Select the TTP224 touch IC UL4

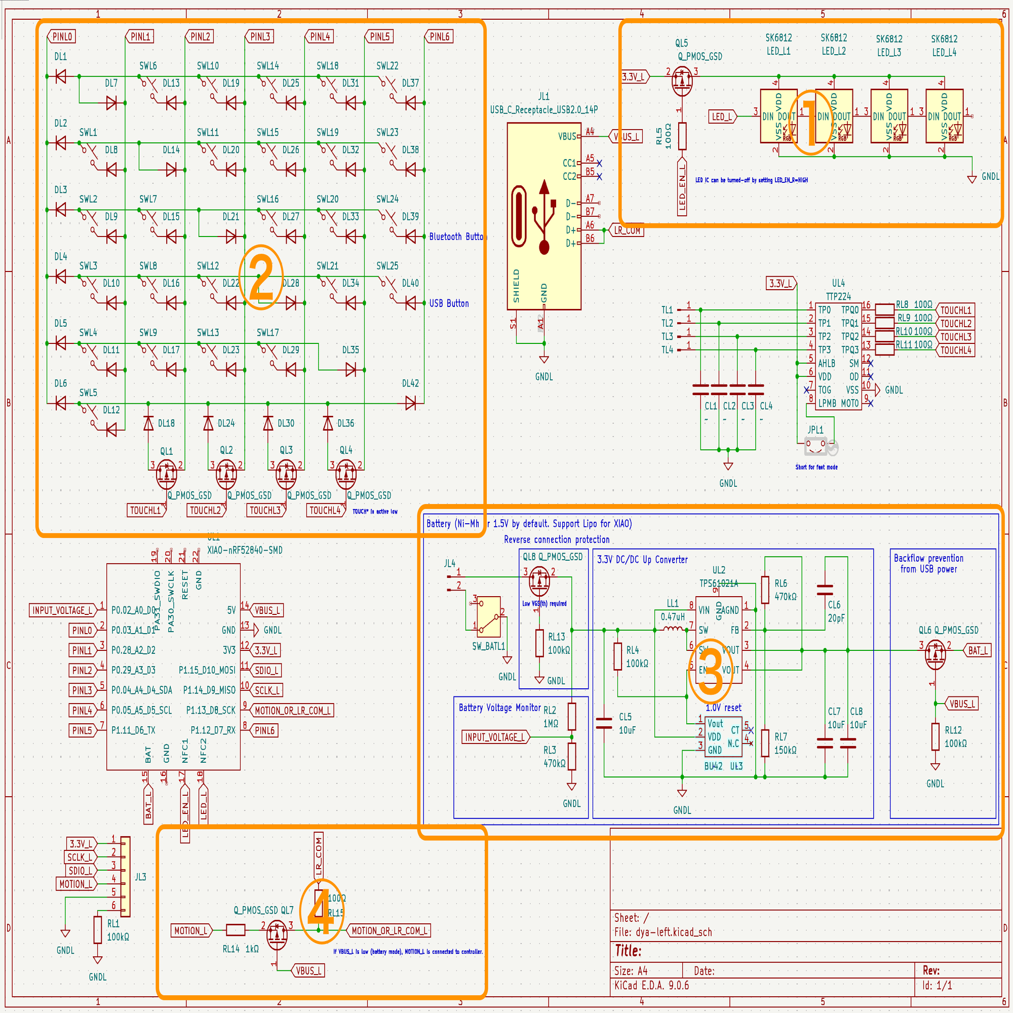pos(838,357)
